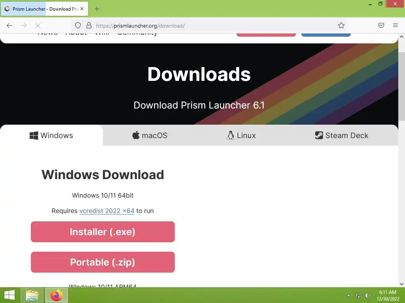
Task: Click the 'Download Prism Launcher 6.1' subtitle
Action: (x=199, y=105)
